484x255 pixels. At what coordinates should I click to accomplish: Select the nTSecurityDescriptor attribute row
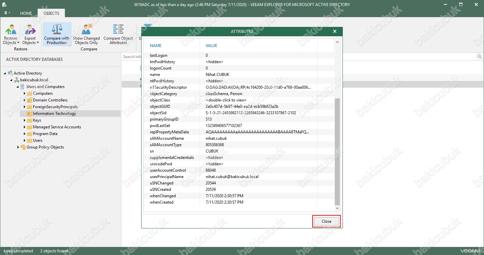point(239,87)
